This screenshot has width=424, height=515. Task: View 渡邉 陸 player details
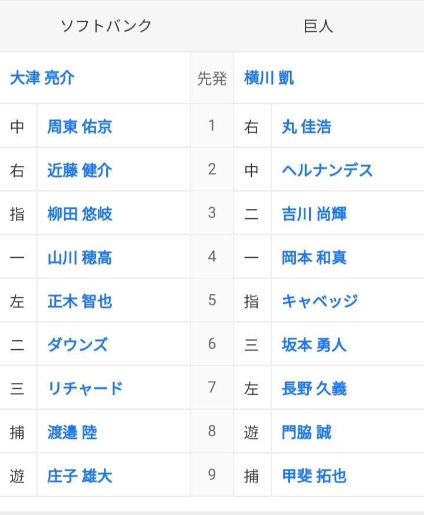coord(73,432)
